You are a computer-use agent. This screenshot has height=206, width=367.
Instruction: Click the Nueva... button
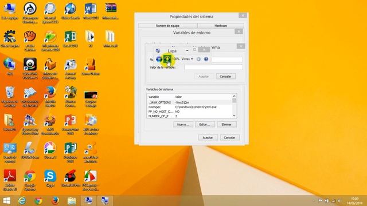tap(183, 125)
